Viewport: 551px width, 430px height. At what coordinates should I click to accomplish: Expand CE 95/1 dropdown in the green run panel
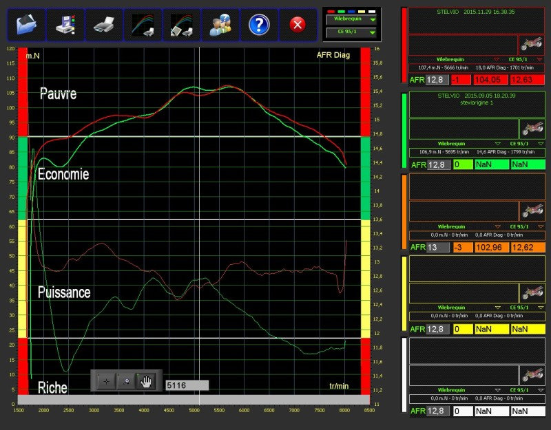[541, 144]
